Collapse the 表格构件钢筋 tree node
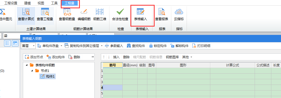281x98 pixels. 27,65
